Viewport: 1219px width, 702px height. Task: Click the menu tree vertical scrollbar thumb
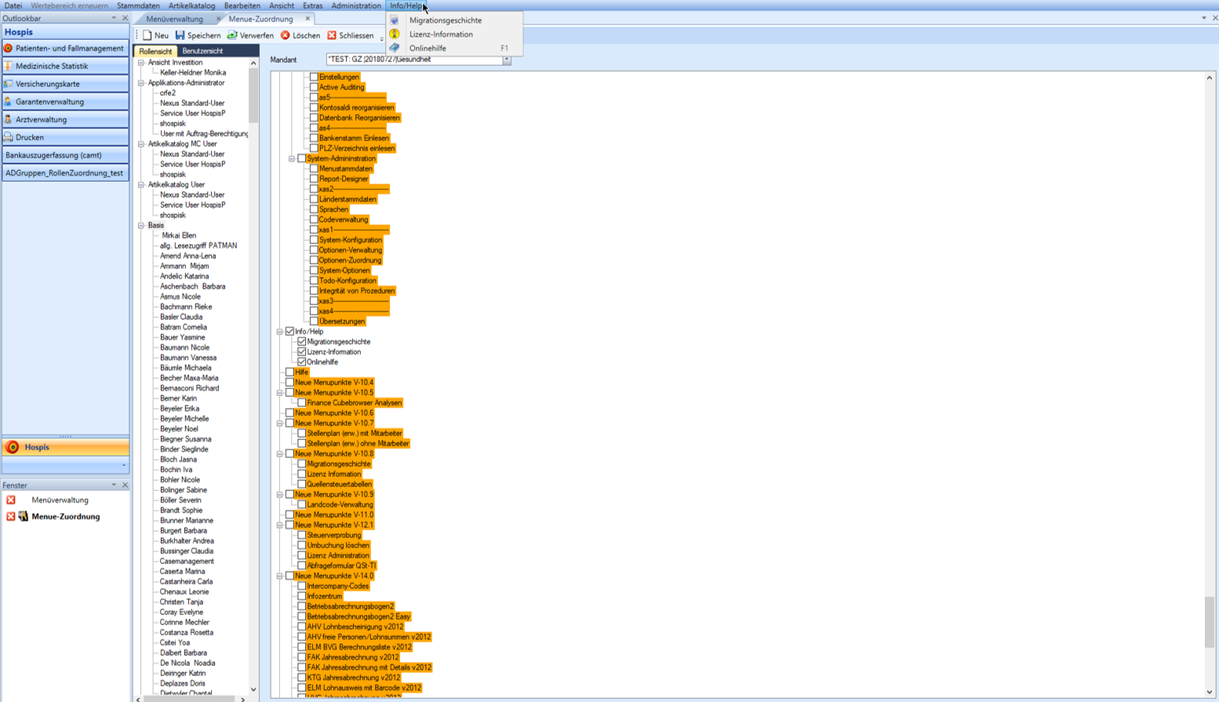point(1210,621)
